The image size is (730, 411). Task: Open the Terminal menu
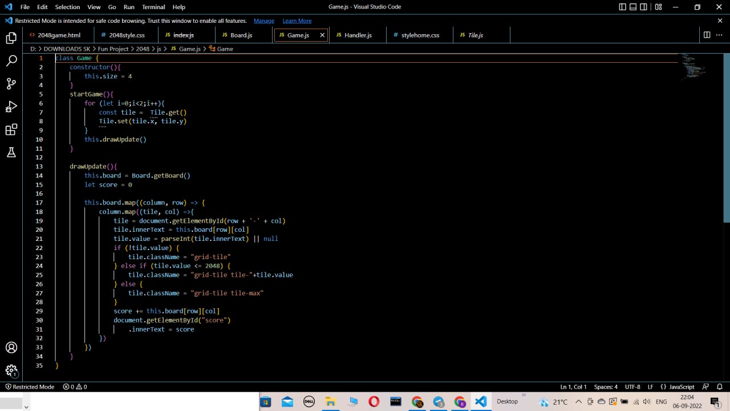point(153,7)
